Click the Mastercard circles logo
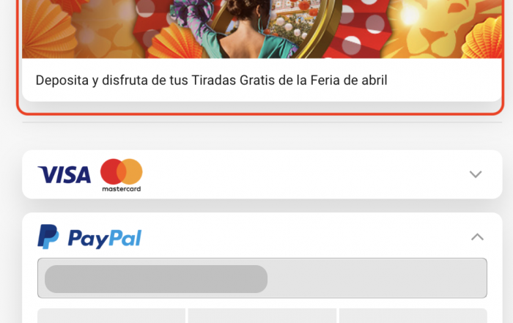The width and height of the screenshot is (513, 323). click(122, 175)
